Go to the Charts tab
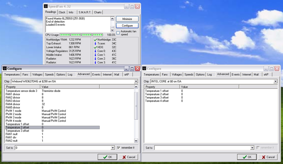Viewport: 283px width, 164px height. point(98,12)
